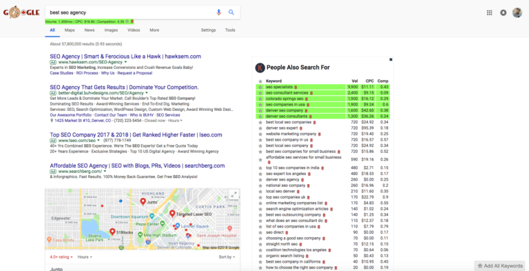Switch to the News tab
This screenshot has height=271, width=529.
pos(90,30)
